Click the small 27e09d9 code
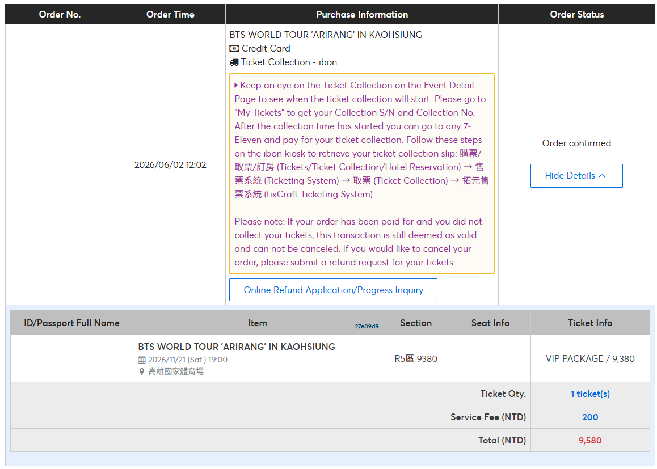The width and height of the screenshot is (657, 469). coord(367,327)
